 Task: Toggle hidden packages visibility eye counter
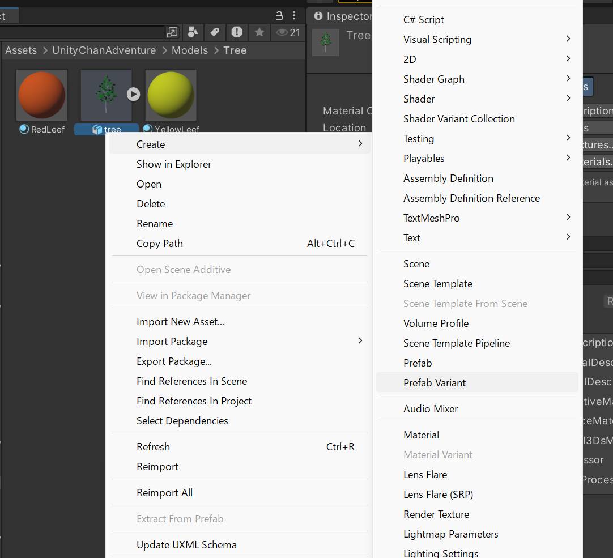pos(287,32)
